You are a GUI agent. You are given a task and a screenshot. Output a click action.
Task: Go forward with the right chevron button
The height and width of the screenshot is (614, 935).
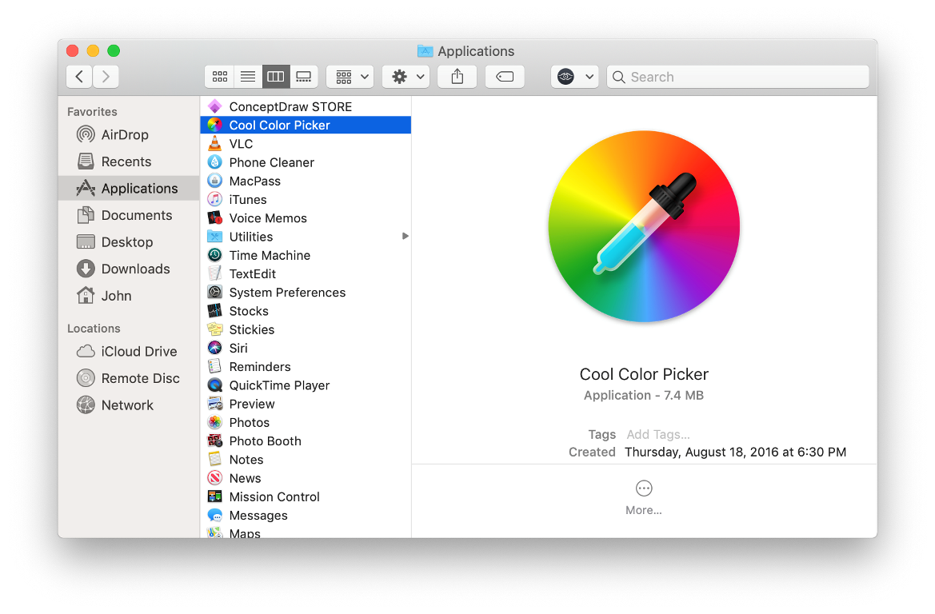[106, 77]
